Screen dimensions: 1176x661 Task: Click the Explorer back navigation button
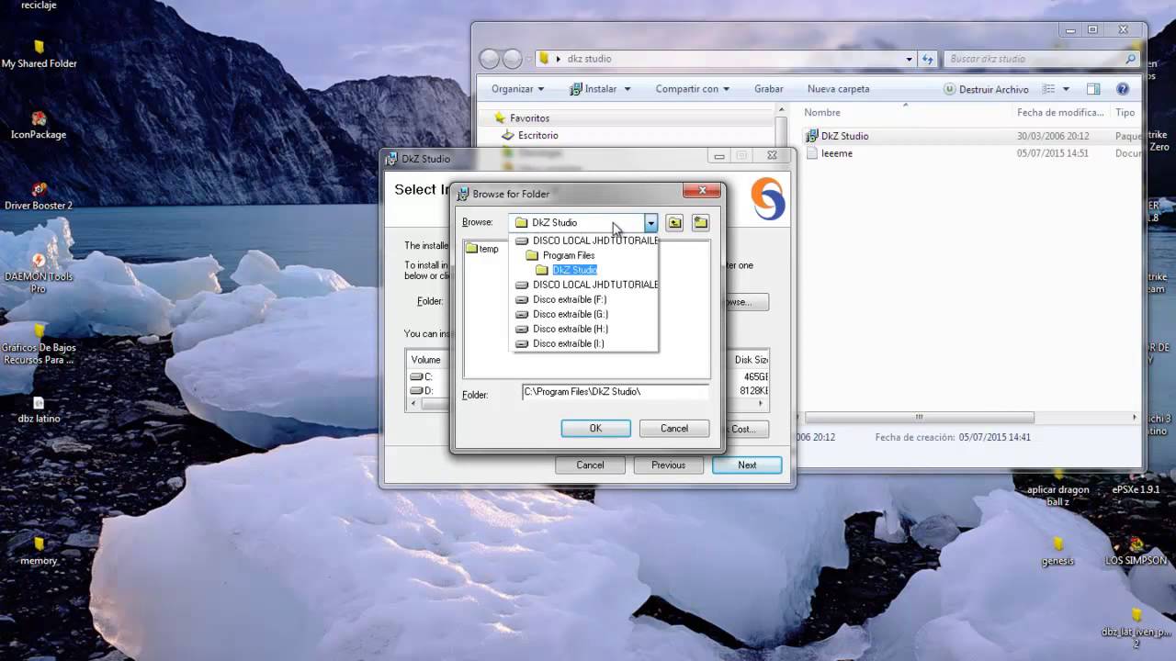[x=490, y=59]
